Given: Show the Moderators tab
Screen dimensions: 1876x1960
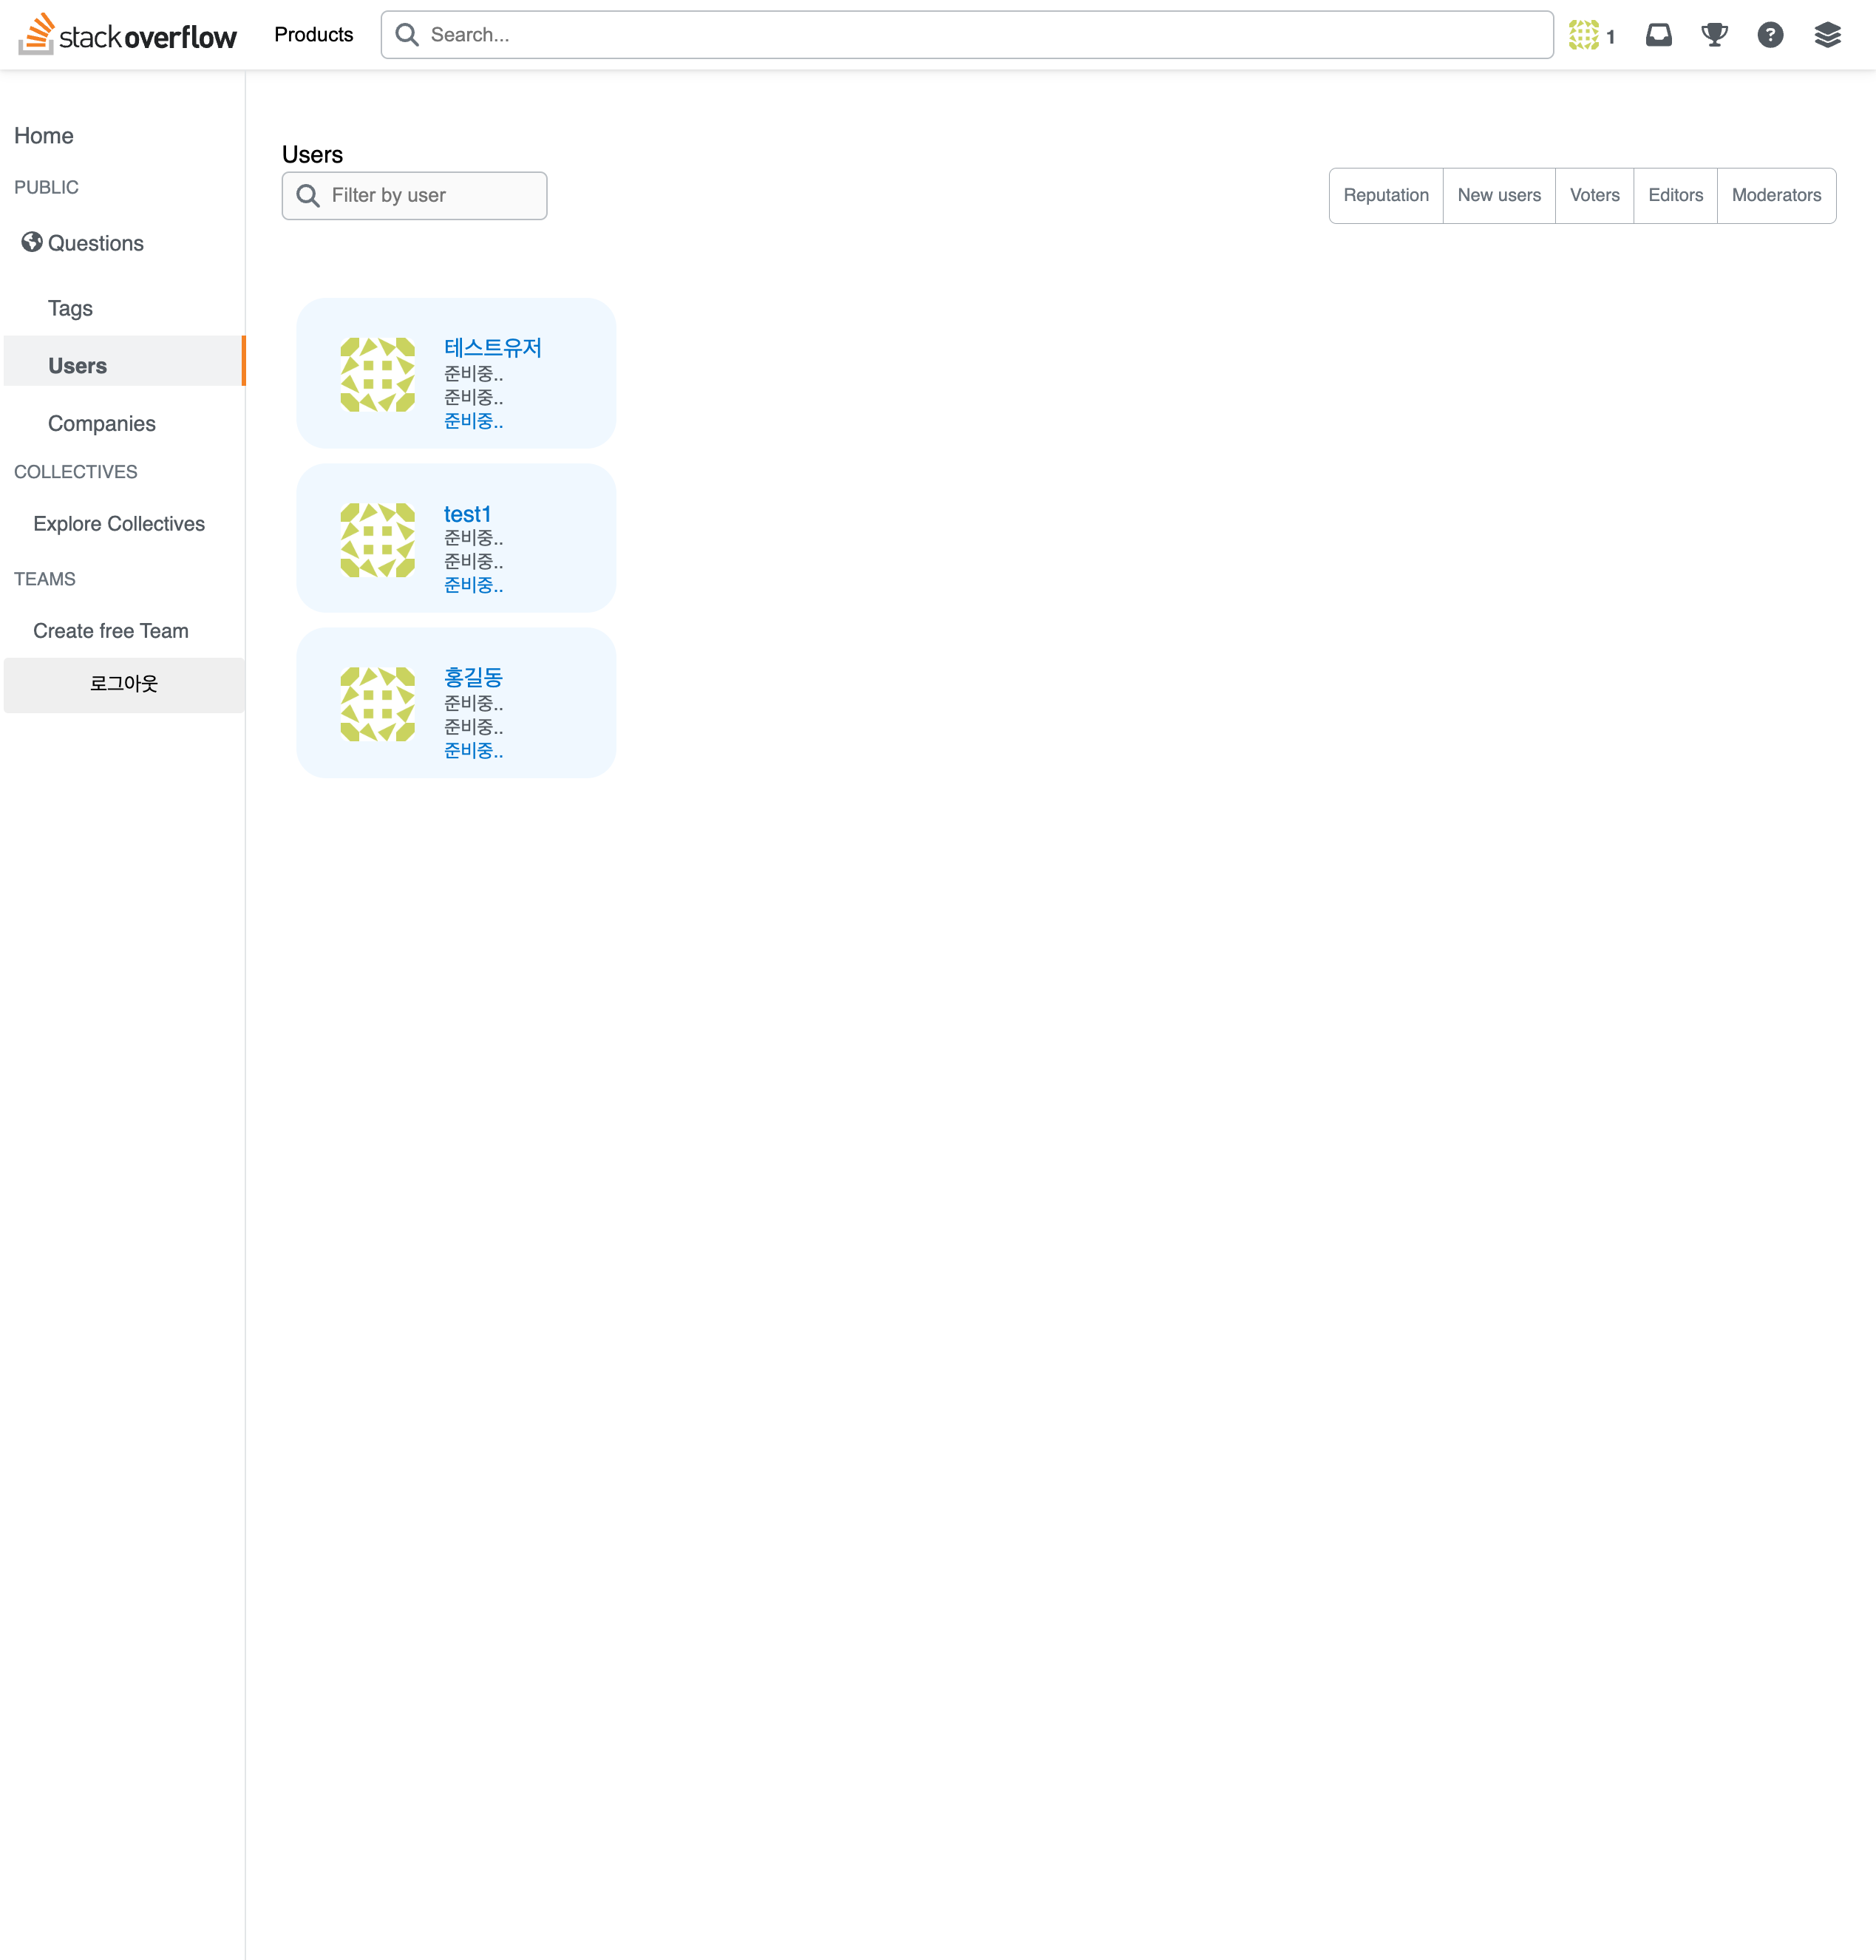Looking at the screenshot, I should pos(1776,196).
